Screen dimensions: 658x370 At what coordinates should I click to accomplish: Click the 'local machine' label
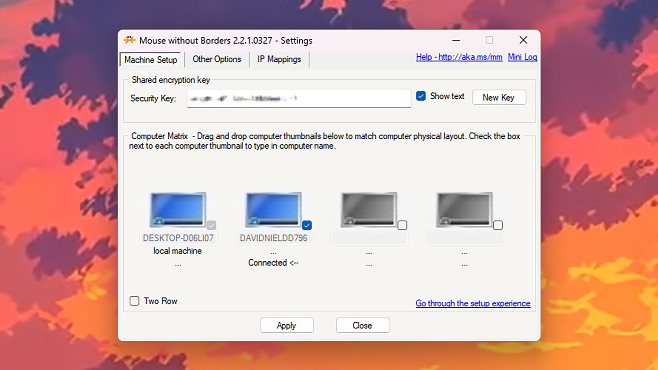point(177,251)
